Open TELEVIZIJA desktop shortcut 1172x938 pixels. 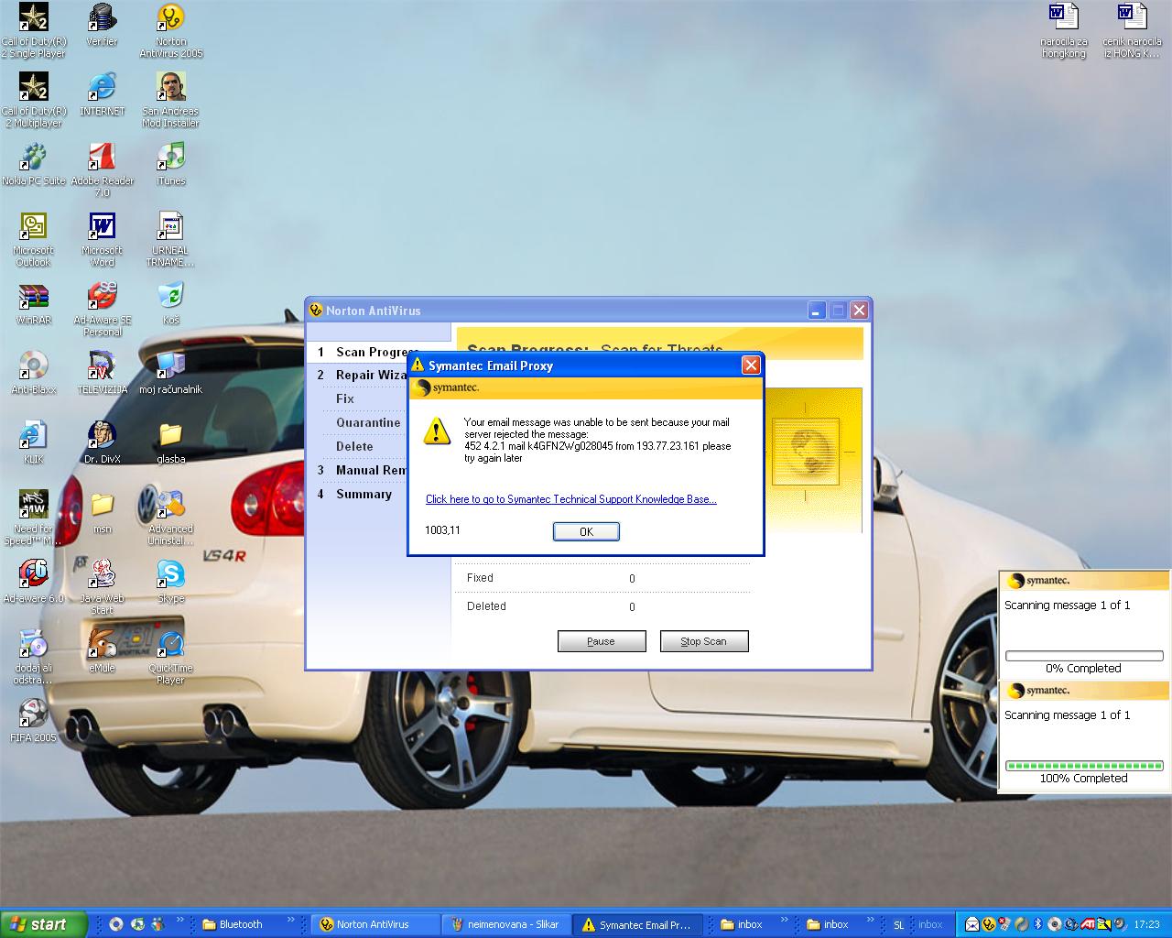(102, 374)
